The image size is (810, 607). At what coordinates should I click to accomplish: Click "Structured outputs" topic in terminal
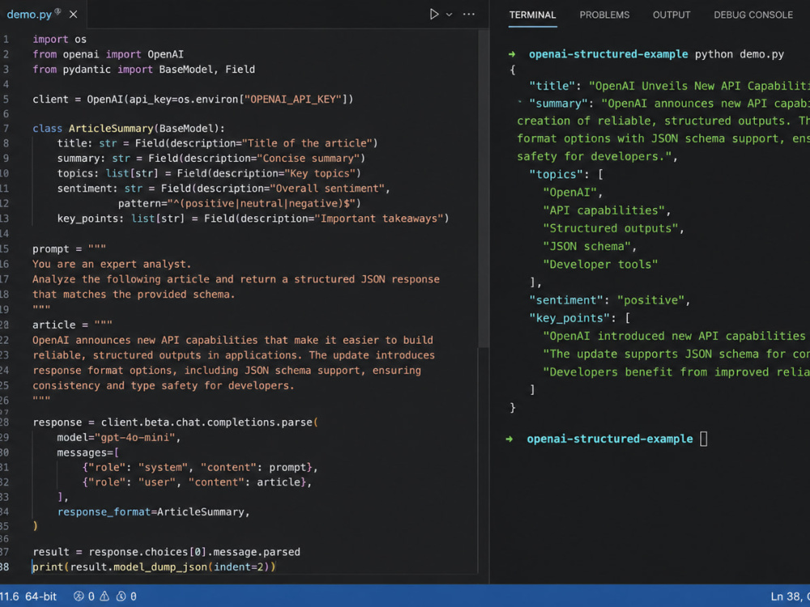point(610,228)
